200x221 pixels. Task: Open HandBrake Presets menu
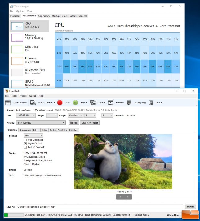pyautogui.click(x=23, y=96)
